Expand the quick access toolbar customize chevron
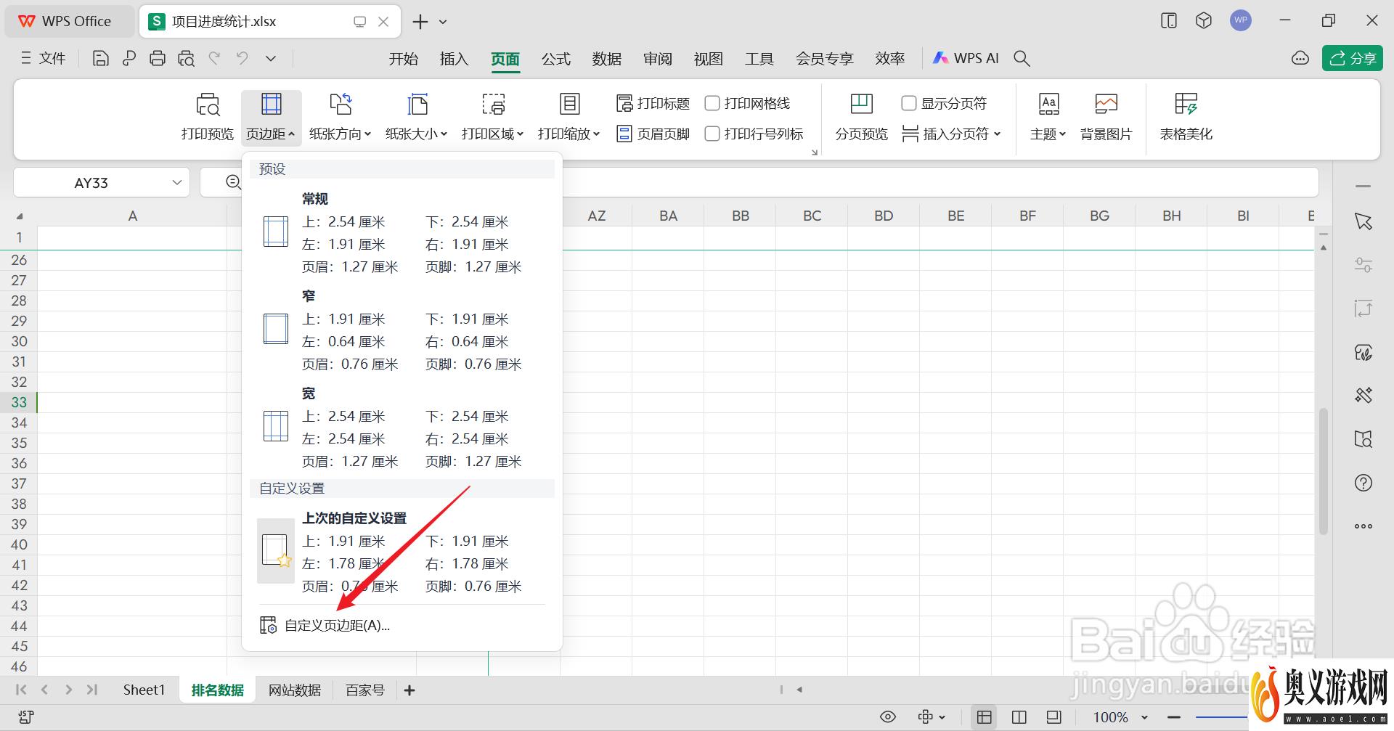This screenshot has width=1394, height=731. click(271, 59)
